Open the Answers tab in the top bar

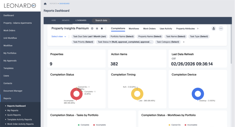coord(66,20)
